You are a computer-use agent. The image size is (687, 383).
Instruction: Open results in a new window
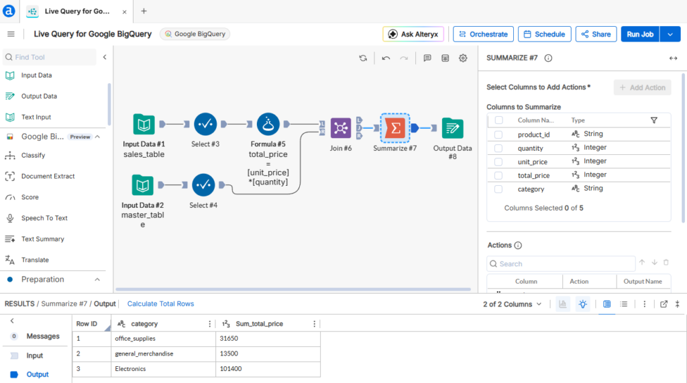coord(664,304)
